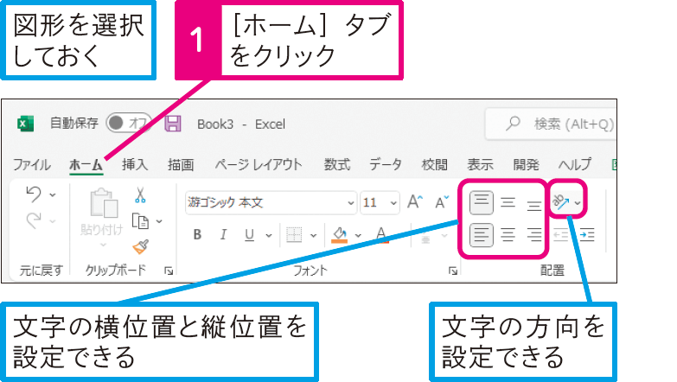Screen dimensions: 677x382
Task: Toggle Underline formatting
Action: (249, 235)
